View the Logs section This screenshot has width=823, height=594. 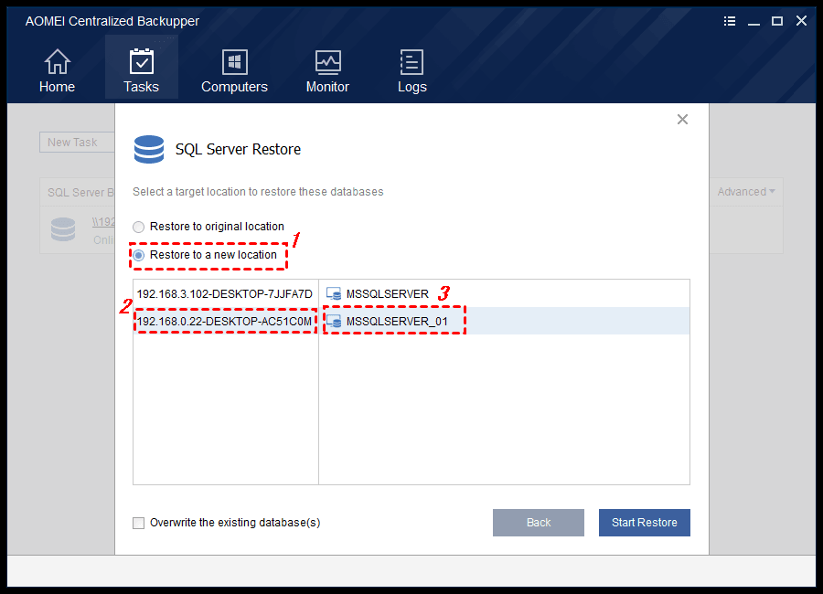point(411,69)
